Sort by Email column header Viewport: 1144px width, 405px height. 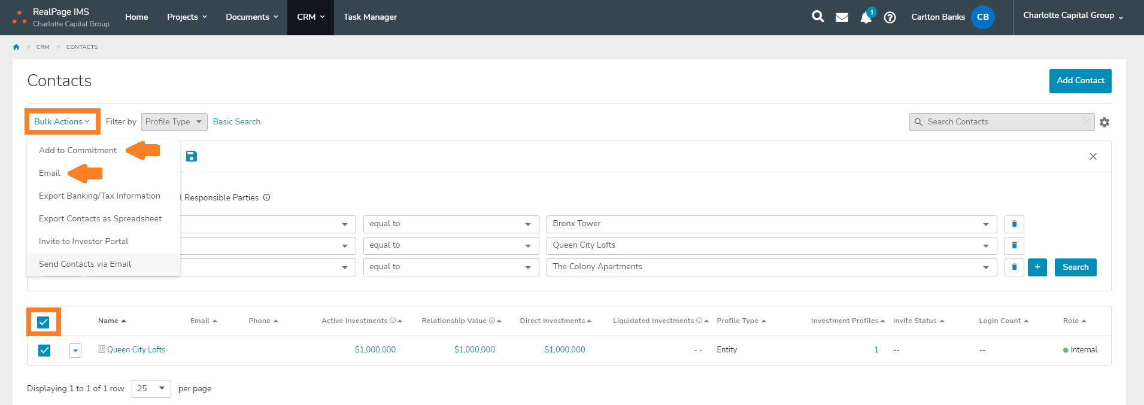(x=204, y=321)
